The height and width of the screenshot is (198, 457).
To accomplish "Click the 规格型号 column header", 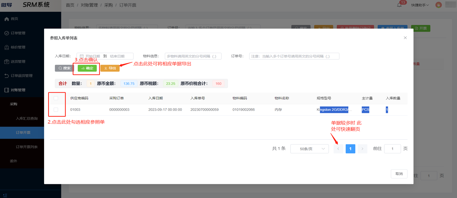I will [x=324, y=98].
